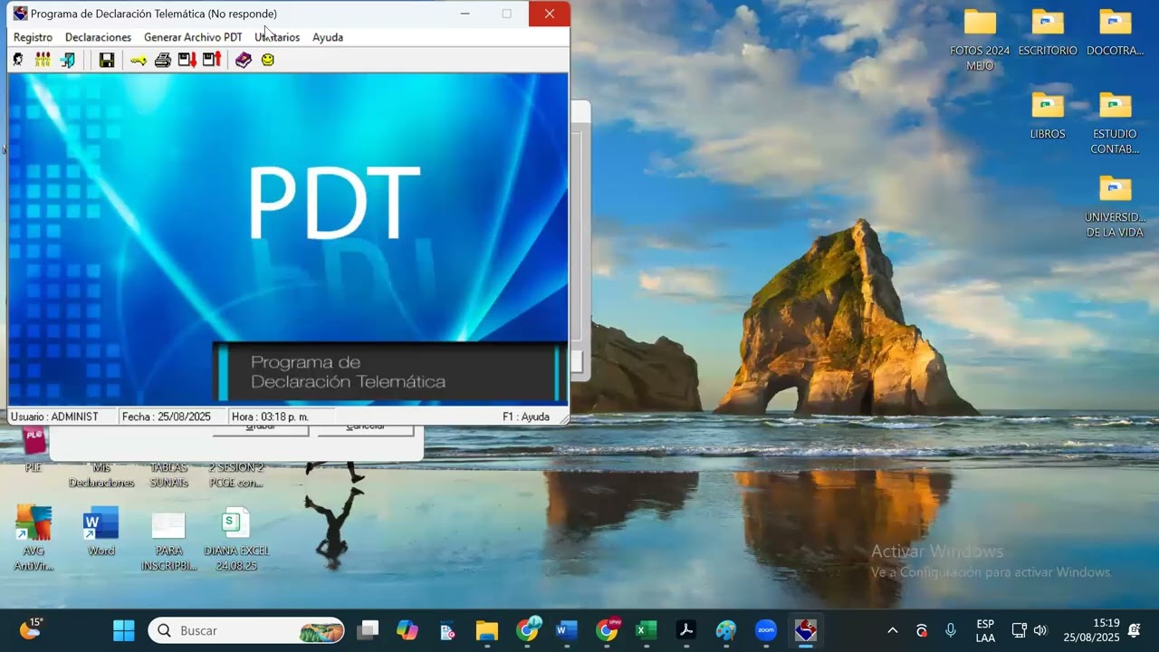Click the yellow smiley face icon

point(268,60)
